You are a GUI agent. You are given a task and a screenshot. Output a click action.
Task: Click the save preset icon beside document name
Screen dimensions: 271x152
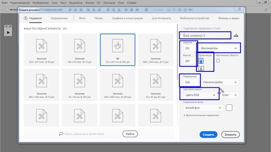coord(236,35)
